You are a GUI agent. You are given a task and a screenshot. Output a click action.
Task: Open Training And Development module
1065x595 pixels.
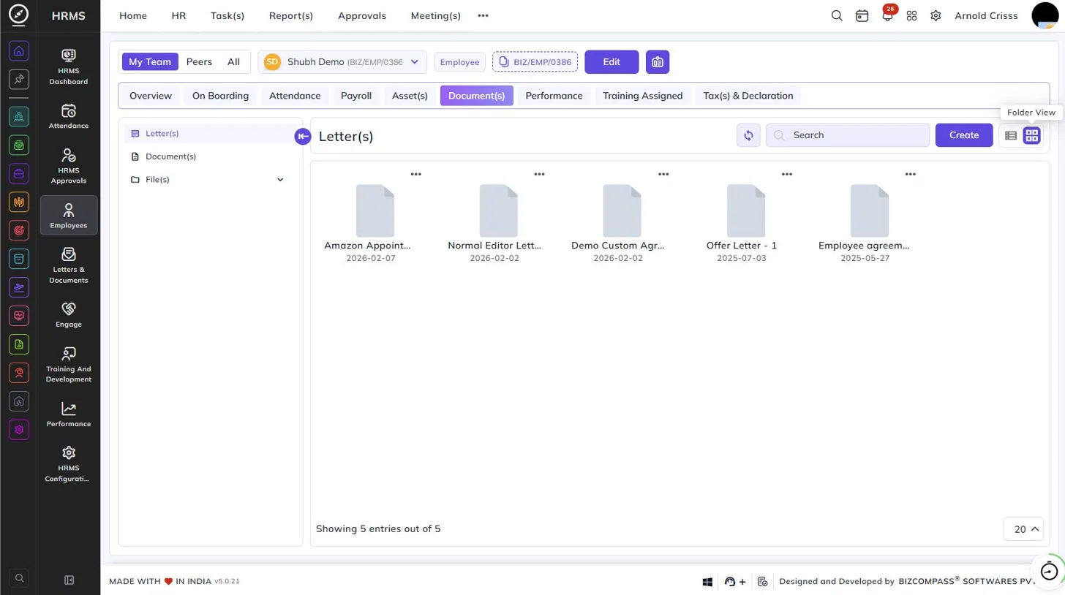tap(69, 364)
